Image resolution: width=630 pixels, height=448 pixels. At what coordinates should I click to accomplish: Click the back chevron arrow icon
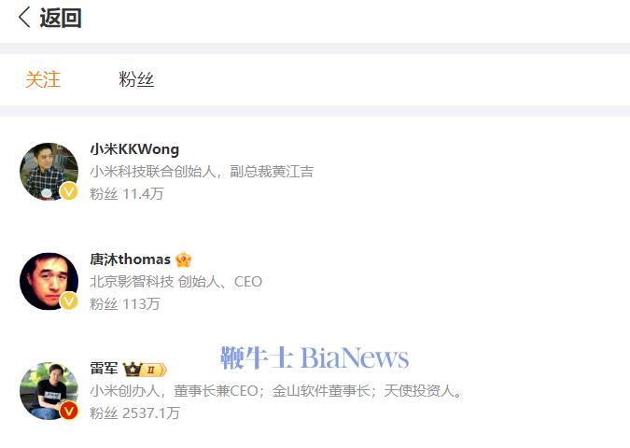point(24,18)
